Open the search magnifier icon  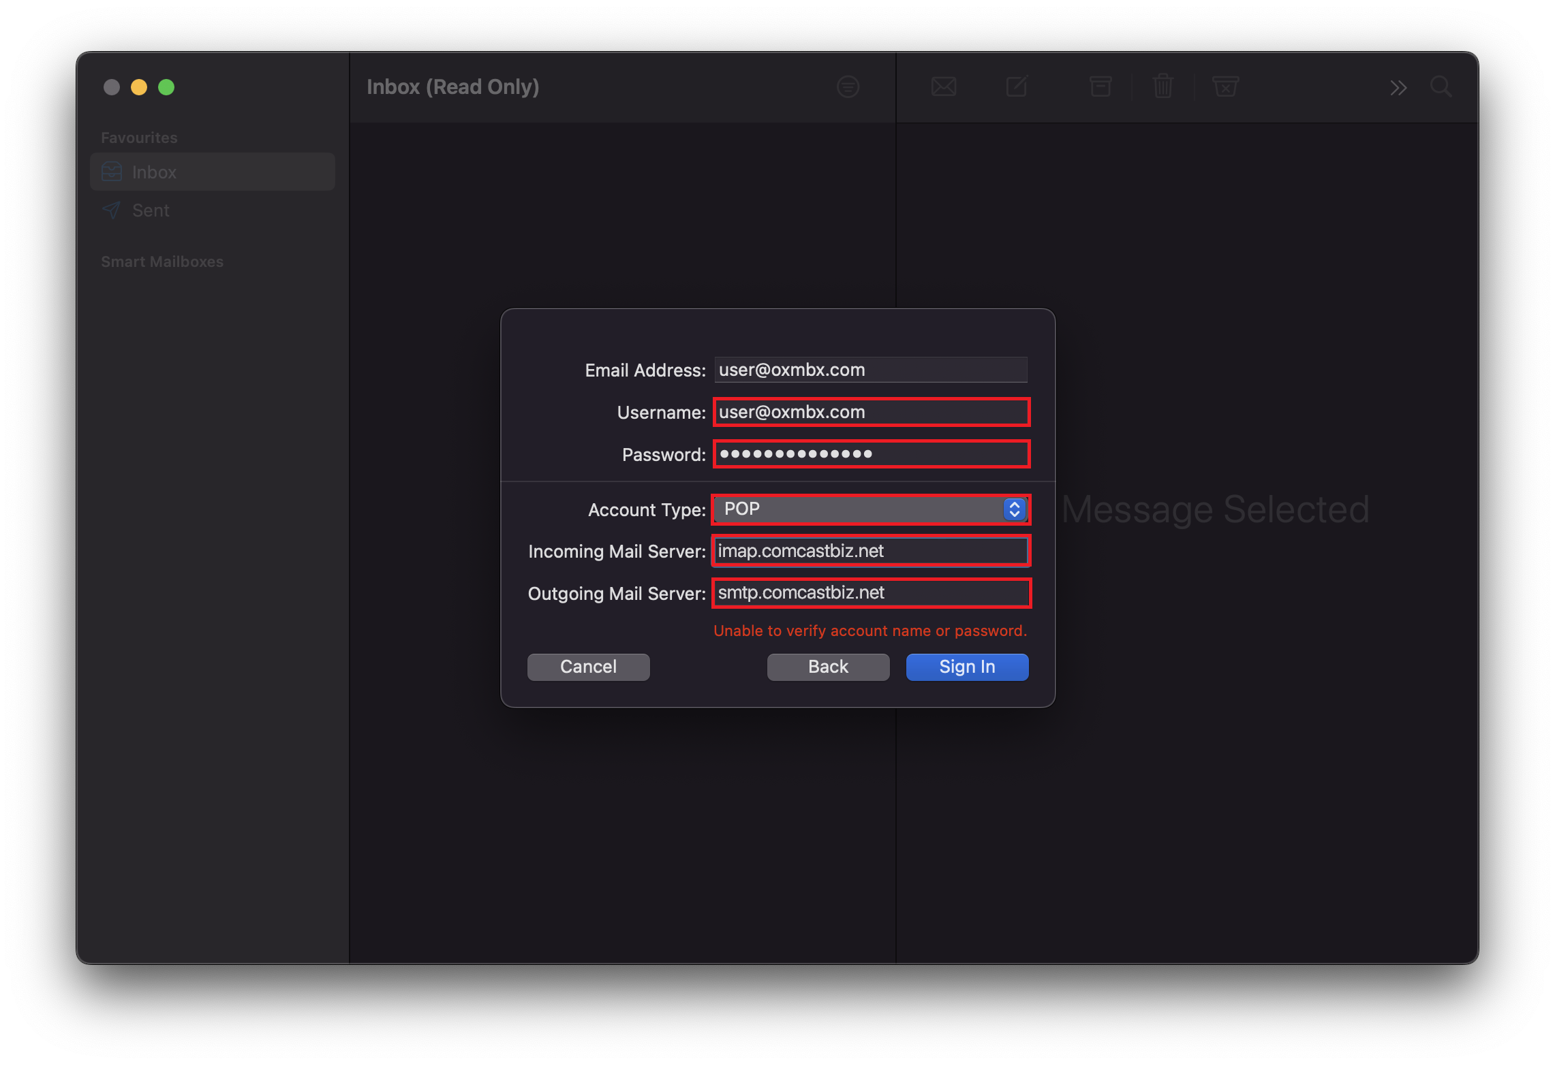click(1441, 86)
